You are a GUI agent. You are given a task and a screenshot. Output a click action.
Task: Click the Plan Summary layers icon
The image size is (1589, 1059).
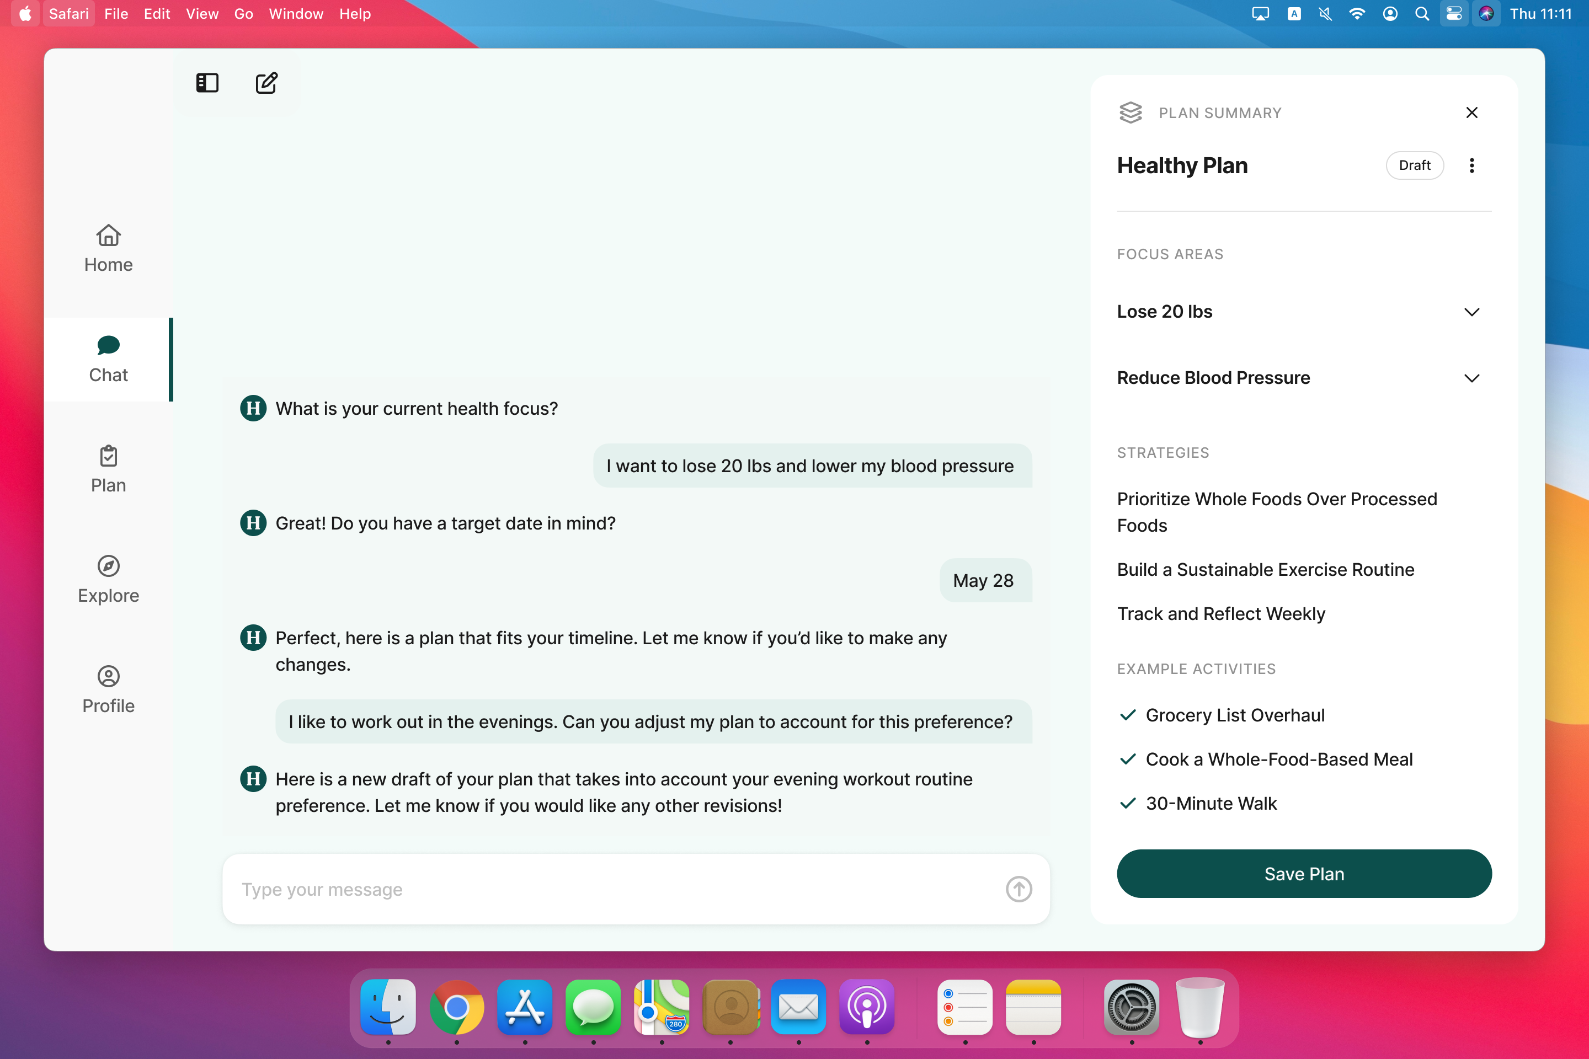click(1131, 113)
